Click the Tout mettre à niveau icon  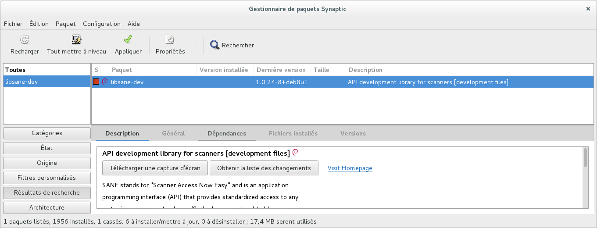pyautogui.click(x=76, y=40)
